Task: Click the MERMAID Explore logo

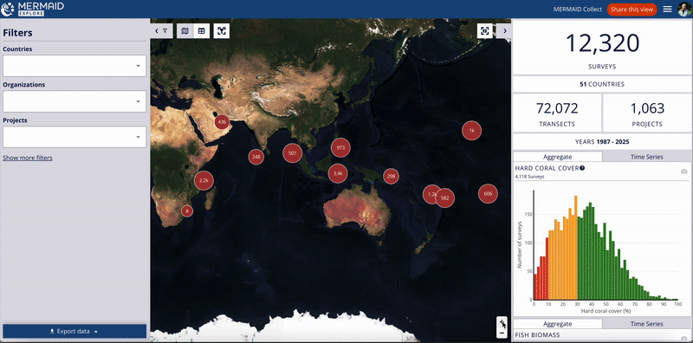Action: [33, 9]
